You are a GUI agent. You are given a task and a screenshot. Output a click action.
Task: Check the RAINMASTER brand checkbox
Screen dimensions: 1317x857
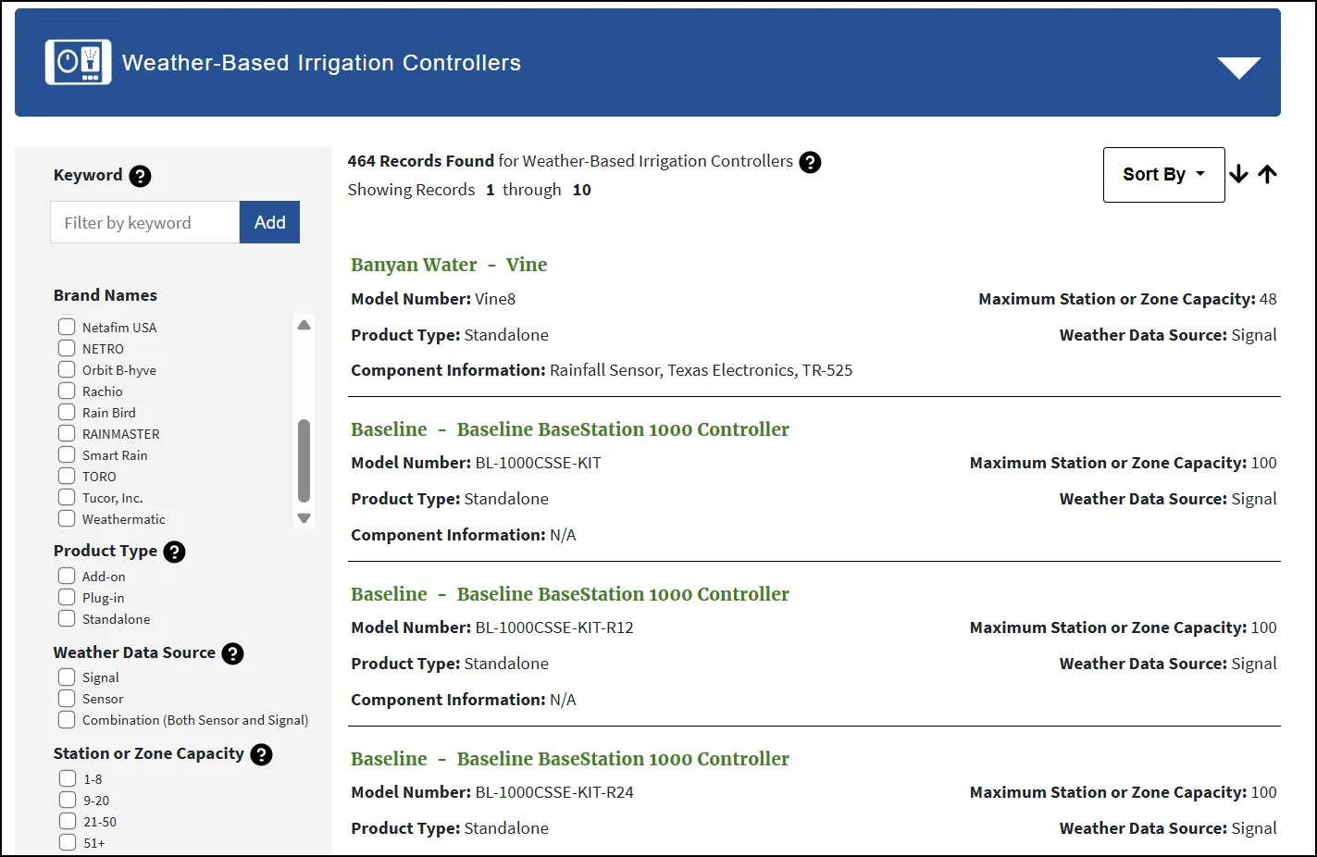pos(67,433)
